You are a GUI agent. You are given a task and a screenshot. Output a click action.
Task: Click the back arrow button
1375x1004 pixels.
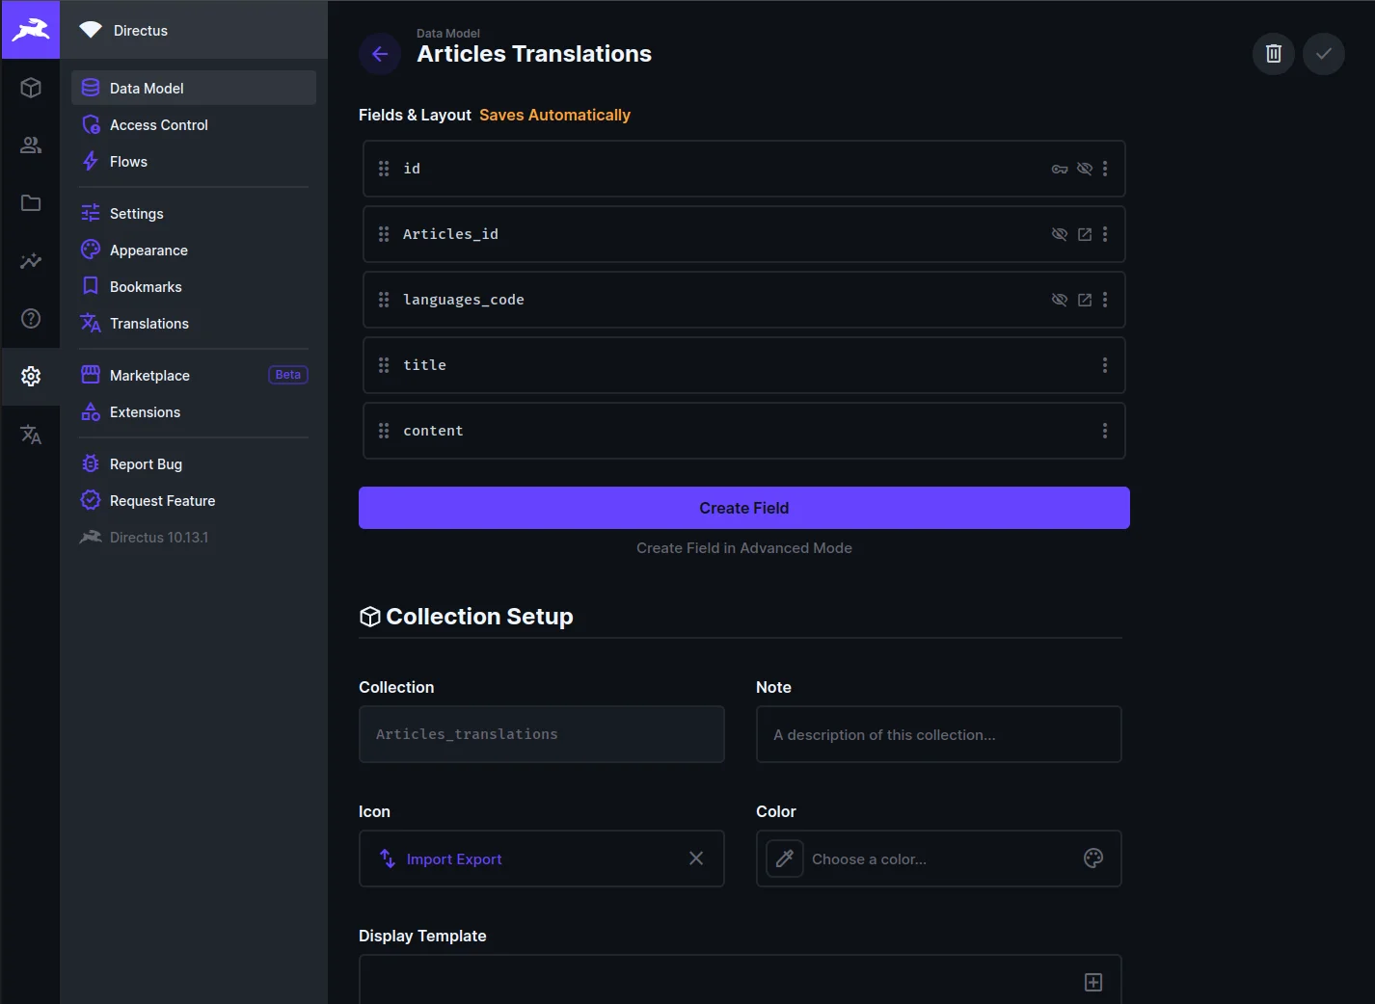pos(380,54)
